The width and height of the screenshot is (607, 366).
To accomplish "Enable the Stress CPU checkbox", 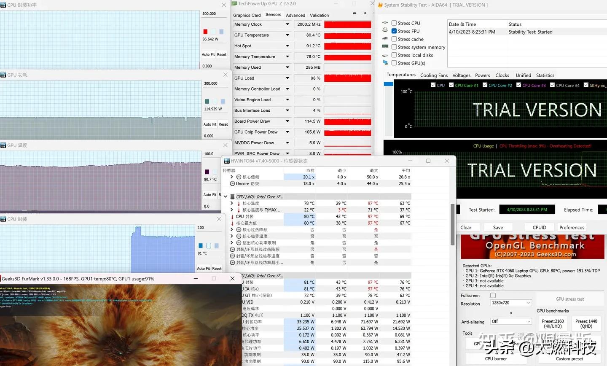I will (394, 23).
